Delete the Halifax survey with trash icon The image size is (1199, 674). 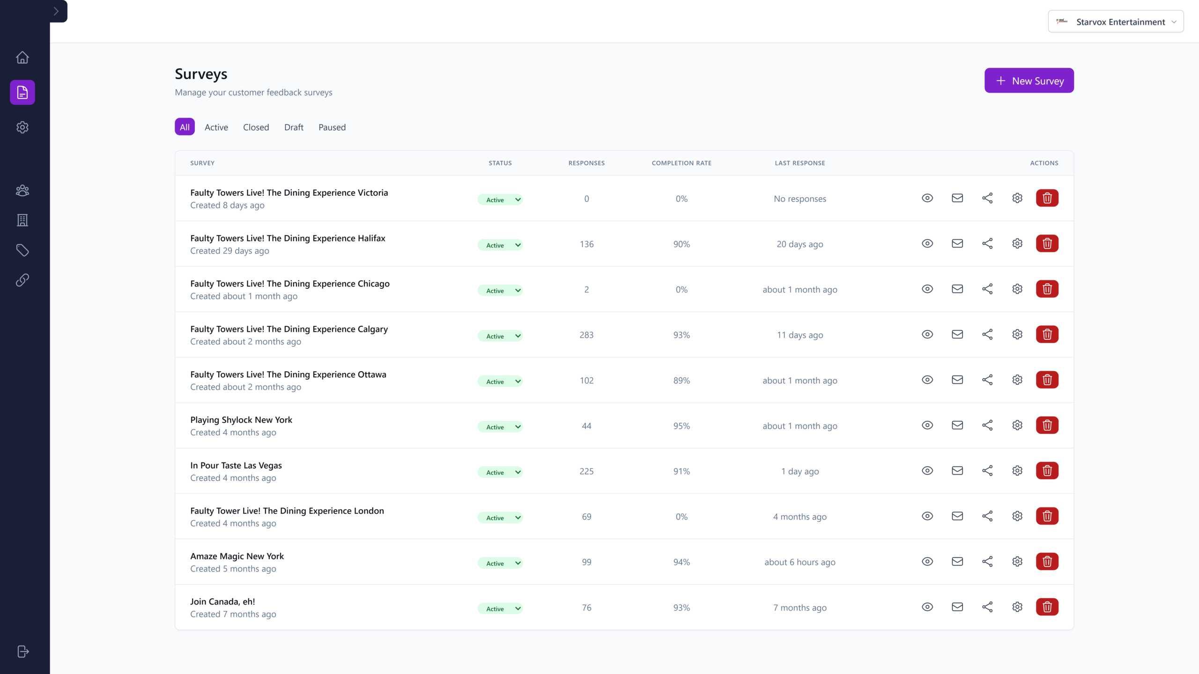point(1047,243)
